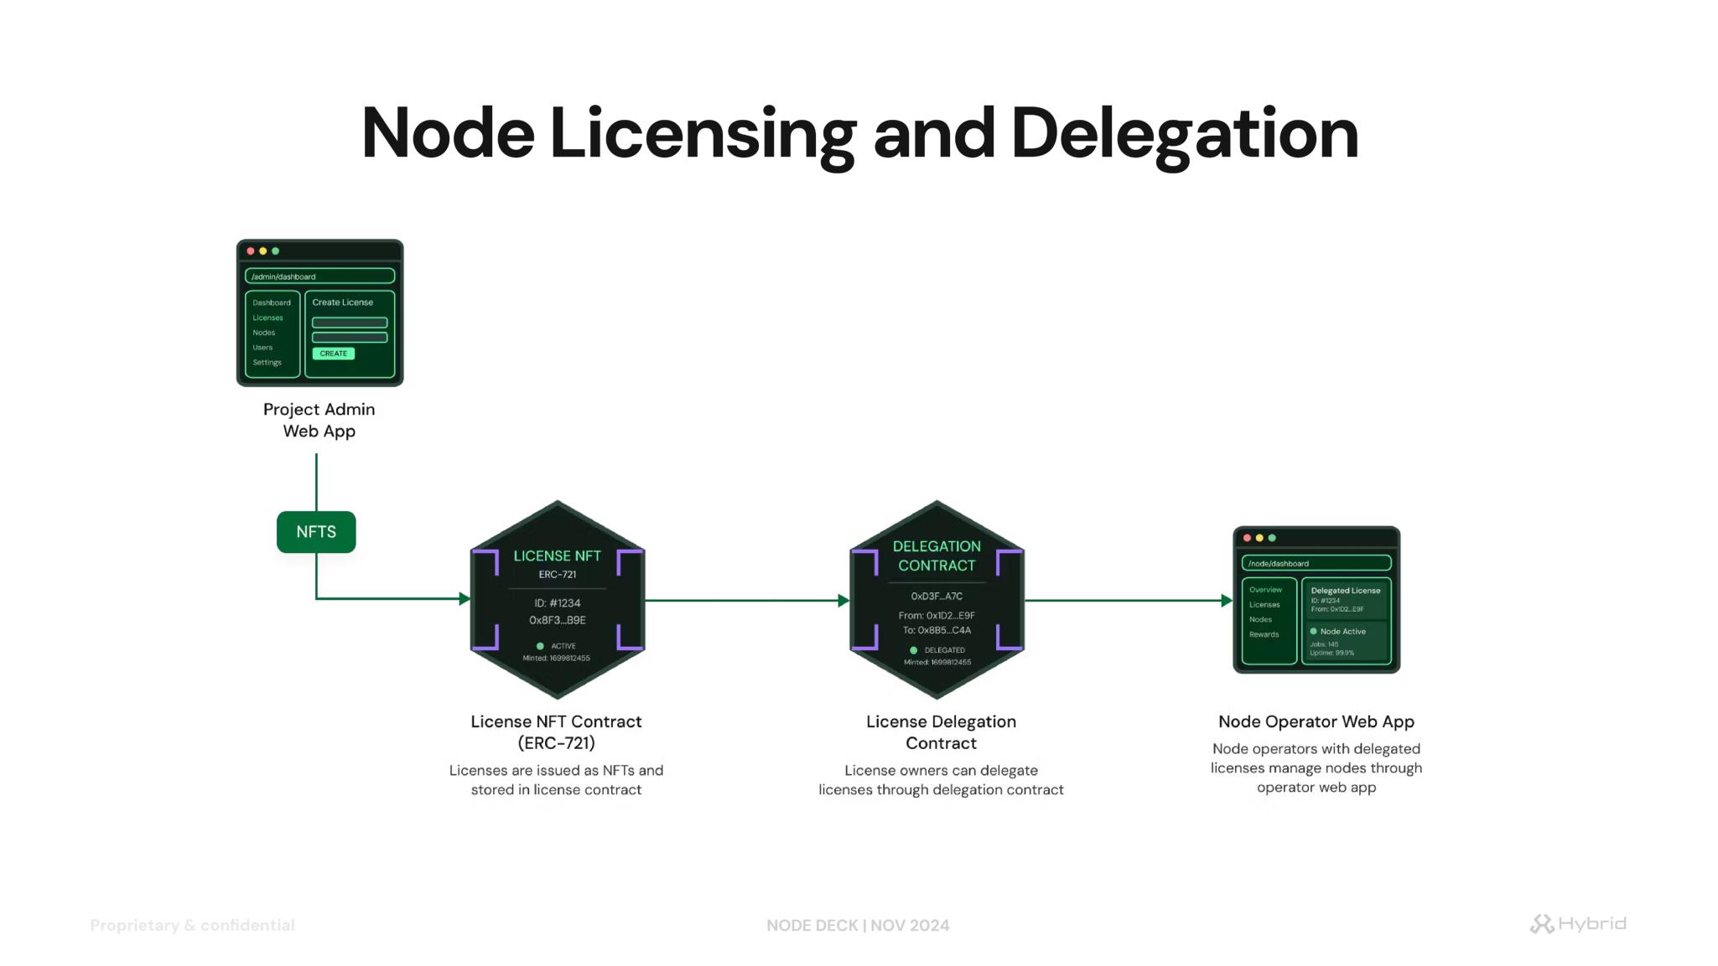Image resolution: width=1718 pixels, height=966 pixels.
Task: Click the 'Project Admin Web App' label
Action: [319, 420]
